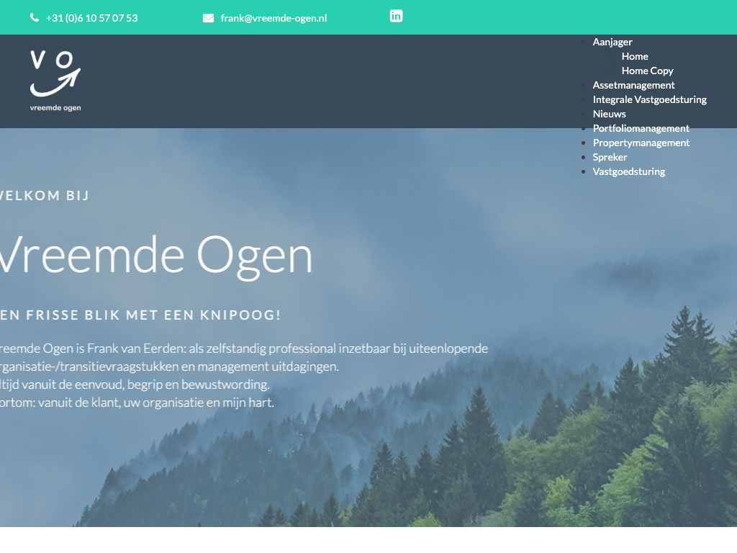Open the LinkedIn profile icon
The image size is (737, 553).
396,16
